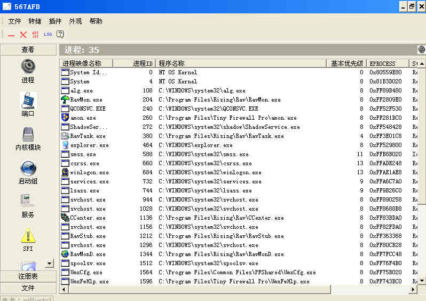The height and width of the screenshot is (301, 426).
Task: Open the 启动组 (Startup) sidebar icon
Action: tap(28, 168)
